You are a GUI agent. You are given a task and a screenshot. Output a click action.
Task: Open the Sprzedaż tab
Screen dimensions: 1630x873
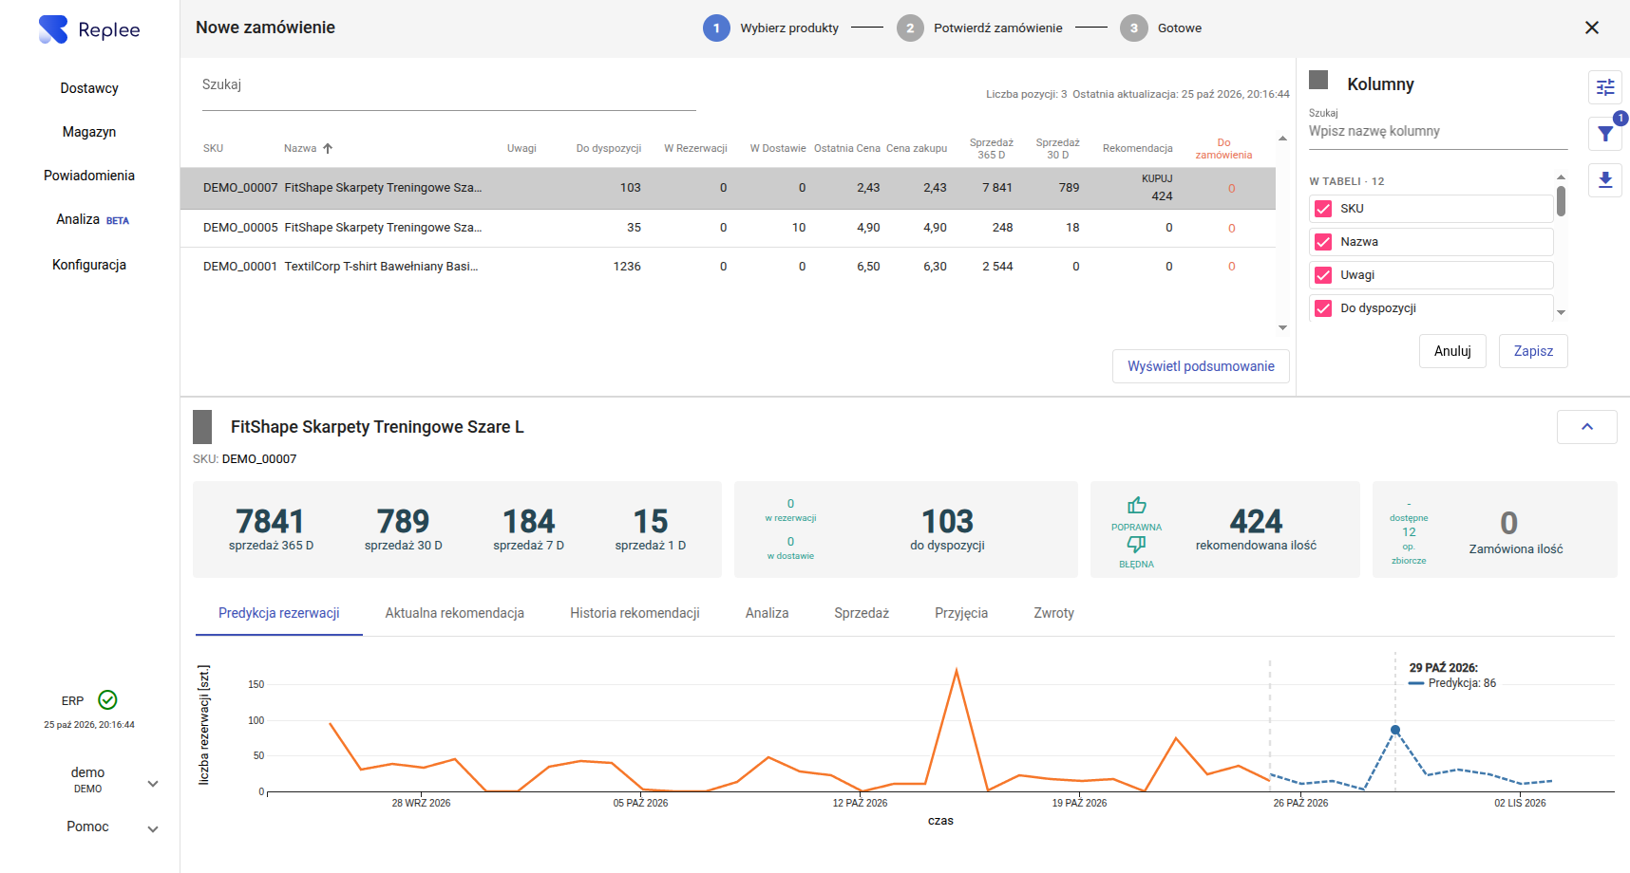(x=862, y=613)
